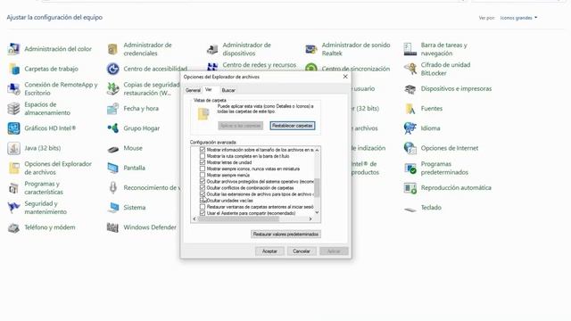571x321 pixels.
Task: Open Barra de tareas y navegación icon
Action: click(x=410, y=49)
